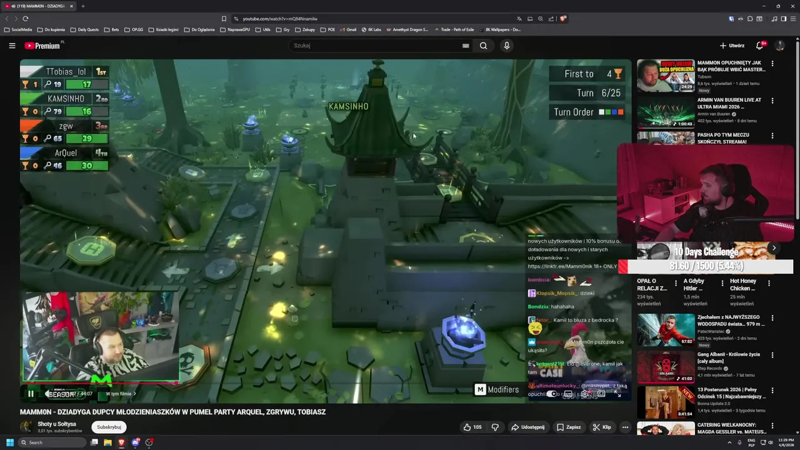
Task: Open options for Gang Albanii video
Action: (x=772, y=355)
